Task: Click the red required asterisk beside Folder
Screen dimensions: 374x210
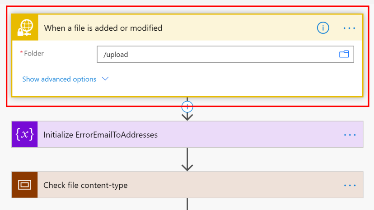Action: (21, 53)
